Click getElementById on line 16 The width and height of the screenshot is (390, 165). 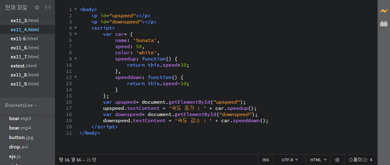click(190, 102)
